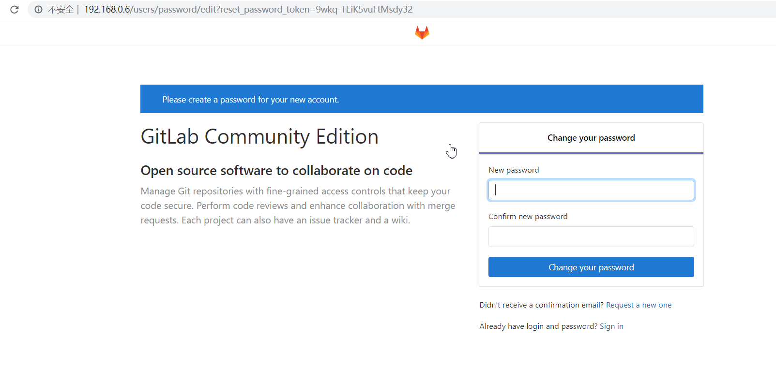Select the browser address bar URL
This screenshot has height=368, width=776.
(248, 9)
